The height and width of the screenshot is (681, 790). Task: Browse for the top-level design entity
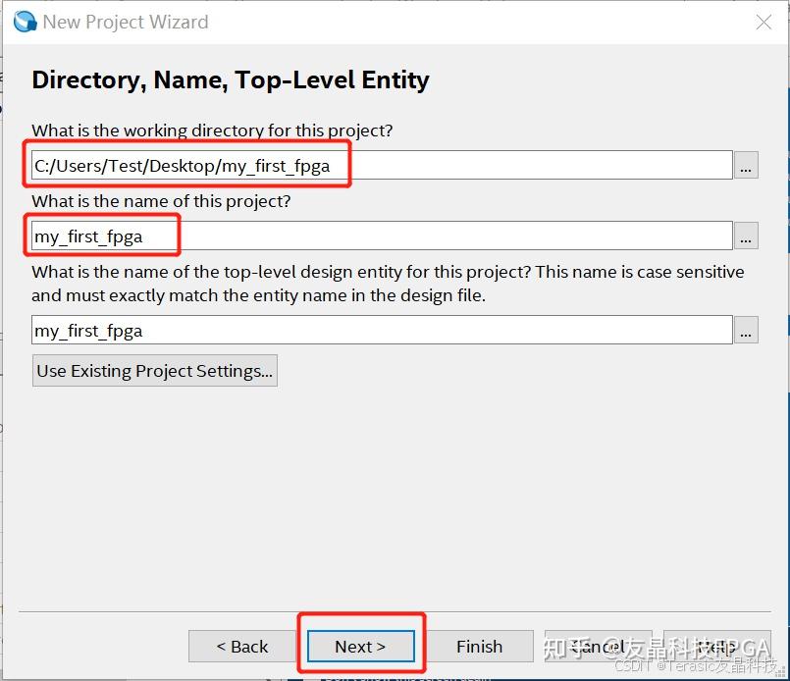pos(747,331)
